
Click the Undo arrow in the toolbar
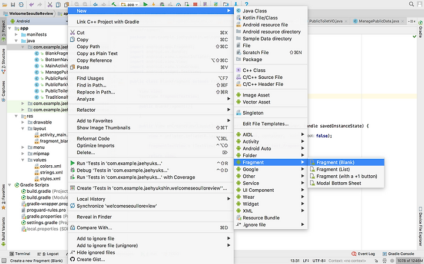coord(32,4)
